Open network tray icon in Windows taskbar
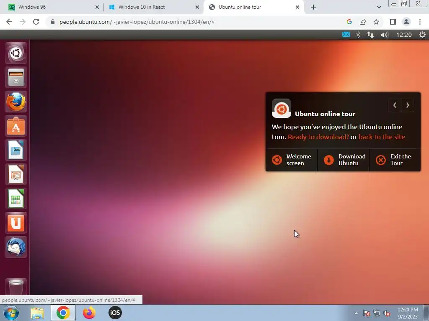The height and width of the screenshot is (321, 429). click(x=377, y=313)
